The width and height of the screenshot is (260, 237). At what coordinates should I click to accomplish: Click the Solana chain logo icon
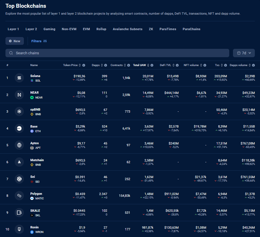[x=19, y=78]
